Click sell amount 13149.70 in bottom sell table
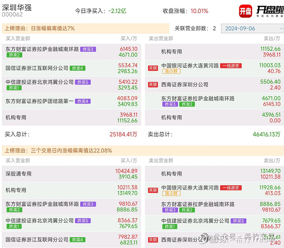Screen dimensions: 284x248 point(271,171)
